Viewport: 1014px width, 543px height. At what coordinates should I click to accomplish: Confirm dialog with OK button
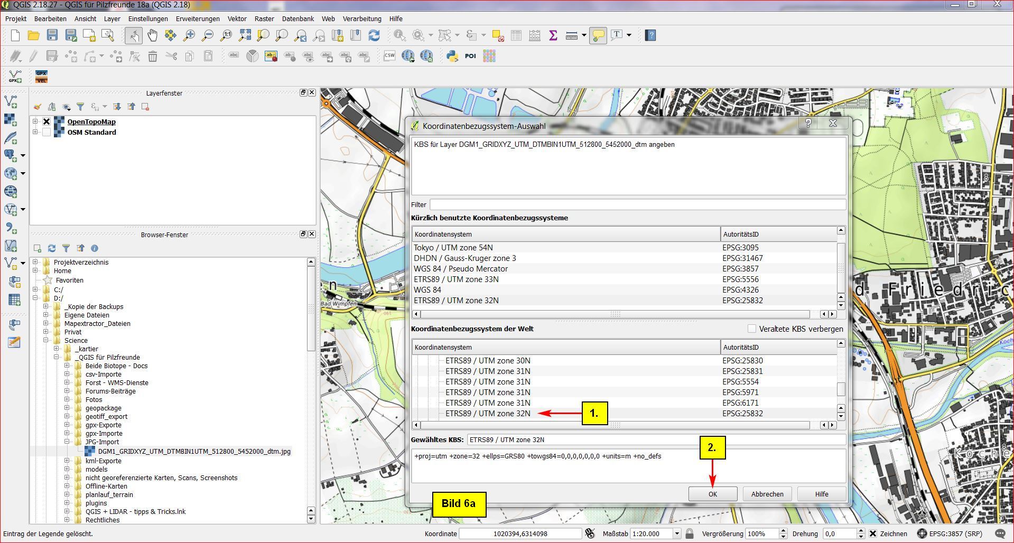tap(712, 494)
